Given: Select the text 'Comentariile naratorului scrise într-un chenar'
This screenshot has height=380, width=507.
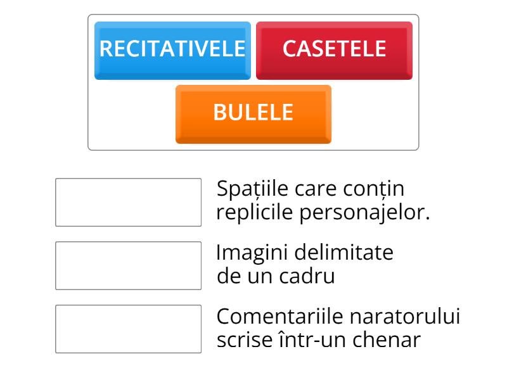Looking at the screenshot, I should pos(338,328).
